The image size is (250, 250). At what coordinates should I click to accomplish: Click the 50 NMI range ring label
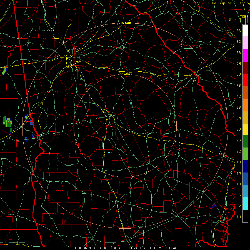point(125,74)
